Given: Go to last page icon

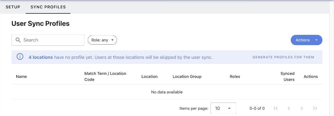Looking at the screenshot, I should [x=315, y=108].
